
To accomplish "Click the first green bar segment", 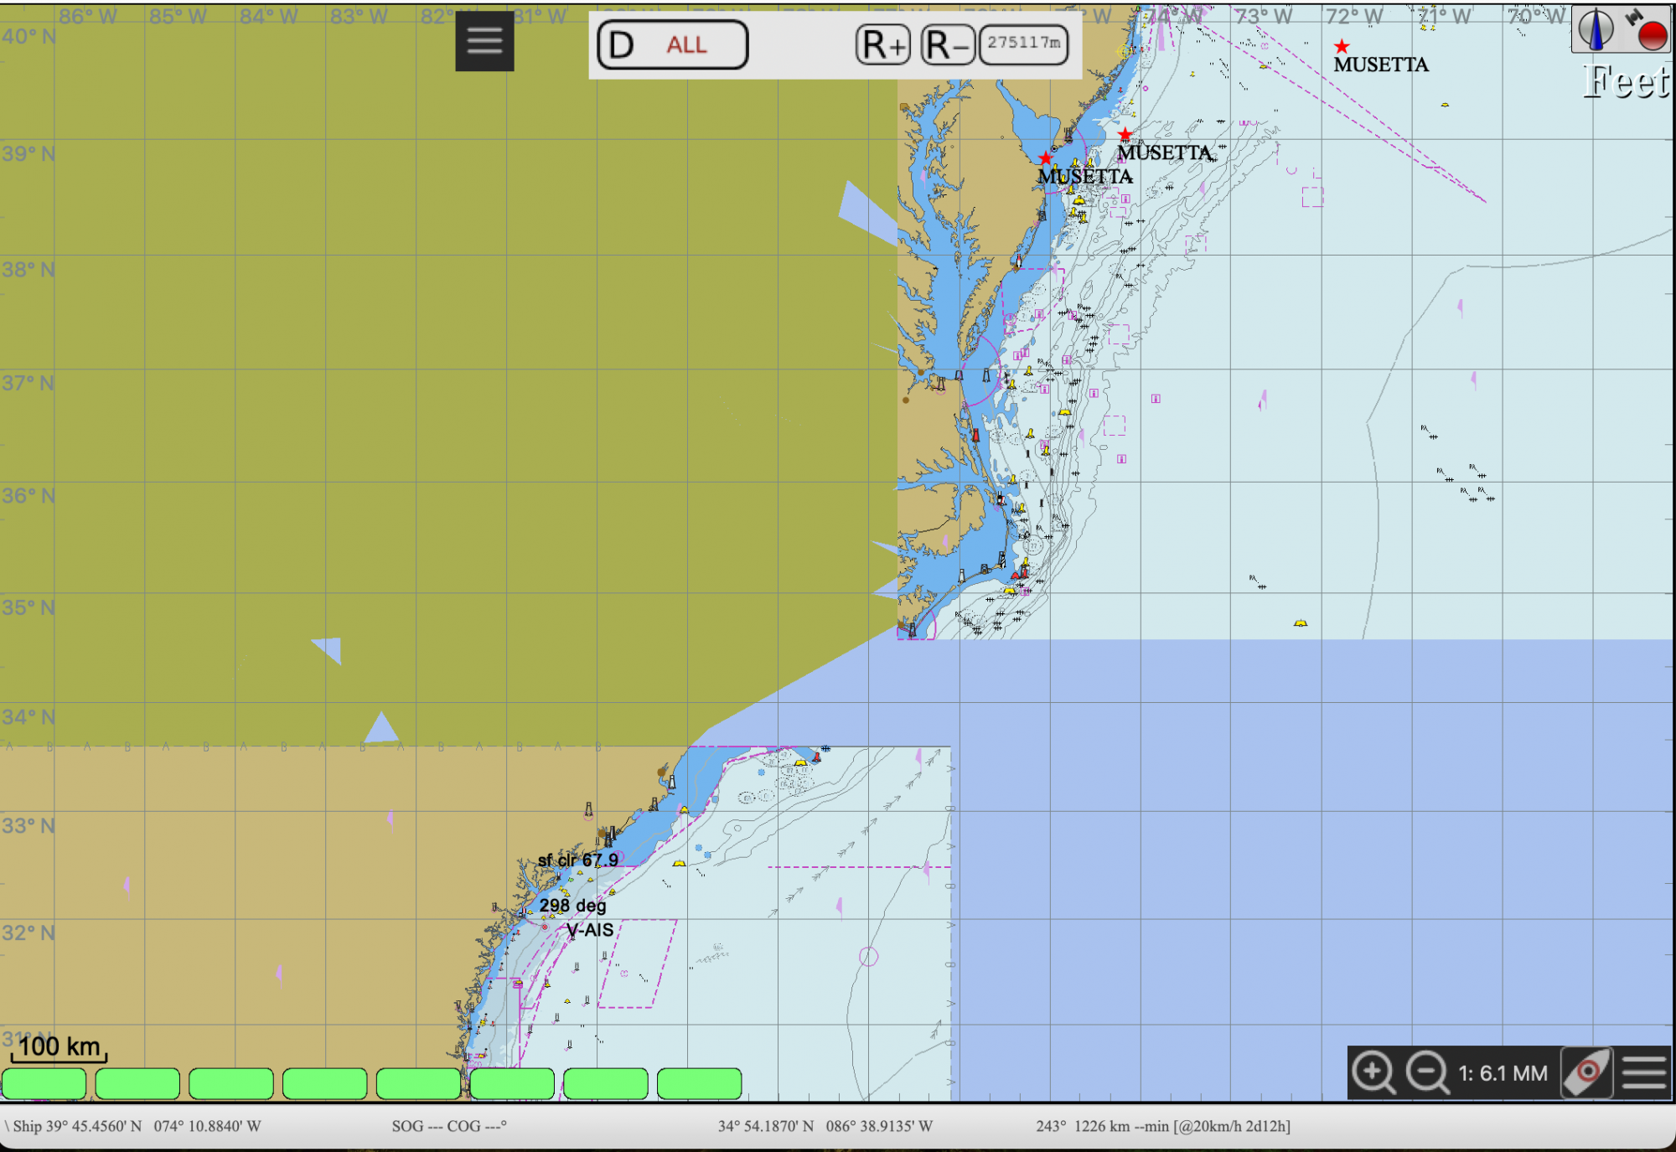I will (x=44, y=1083).
